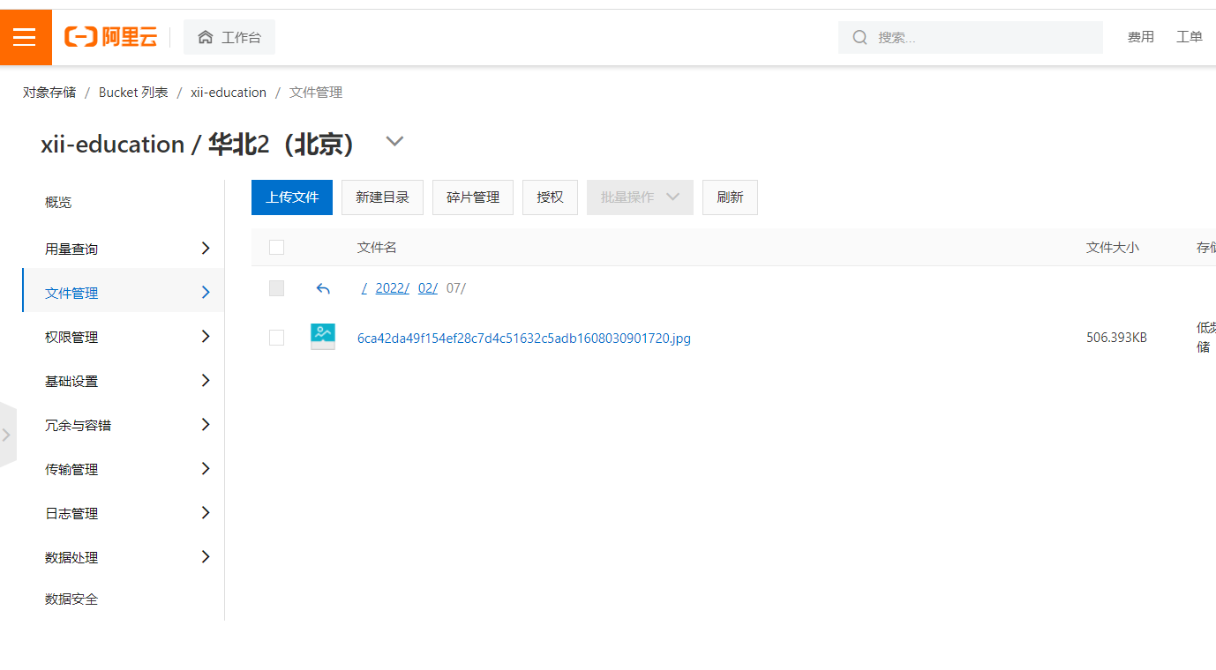
Task: Open the 费用 menu
Action: pyautogui.click(x=1140, y=37)
